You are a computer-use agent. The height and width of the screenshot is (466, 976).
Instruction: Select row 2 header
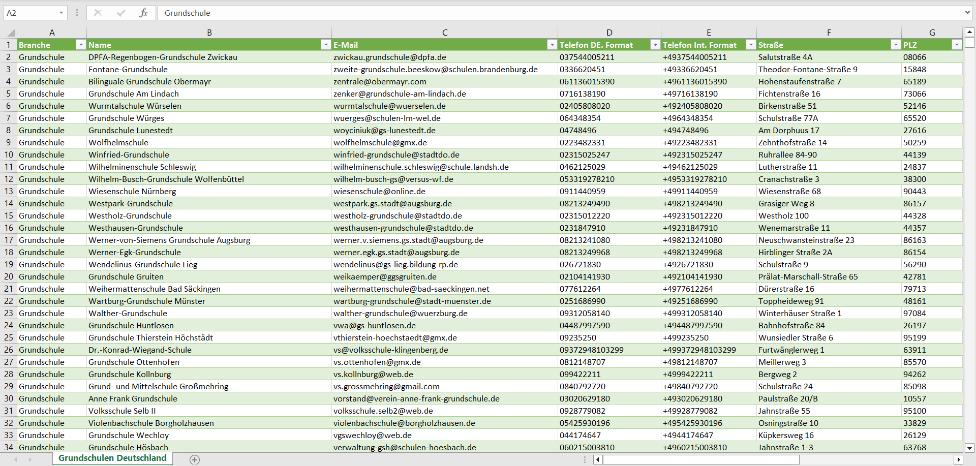point(9,57)
